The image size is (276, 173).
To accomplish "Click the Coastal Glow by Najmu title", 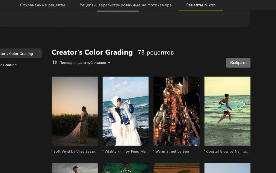I will pos(227,152).
